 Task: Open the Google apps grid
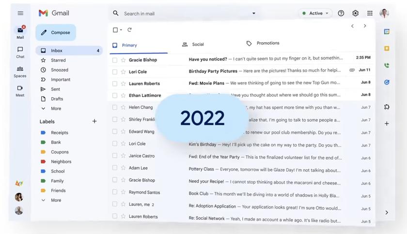[370, 13]
